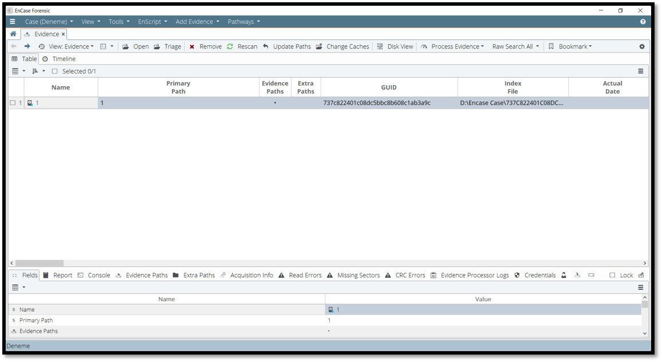Viewport: 662px width, 362px height.
Task: Click the horizontal scrollbar of evidence table
Action: [40, 263]
